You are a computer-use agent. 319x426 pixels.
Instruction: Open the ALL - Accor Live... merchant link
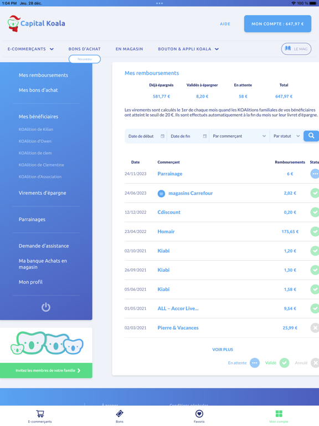point(178,308)
